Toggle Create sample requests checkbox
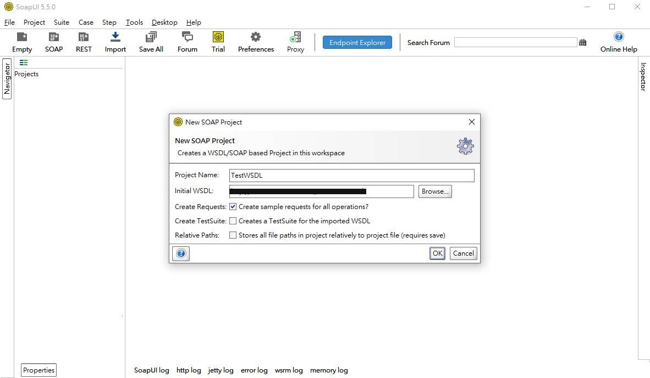This screenshot has width=650, height=378. (233, 207)
